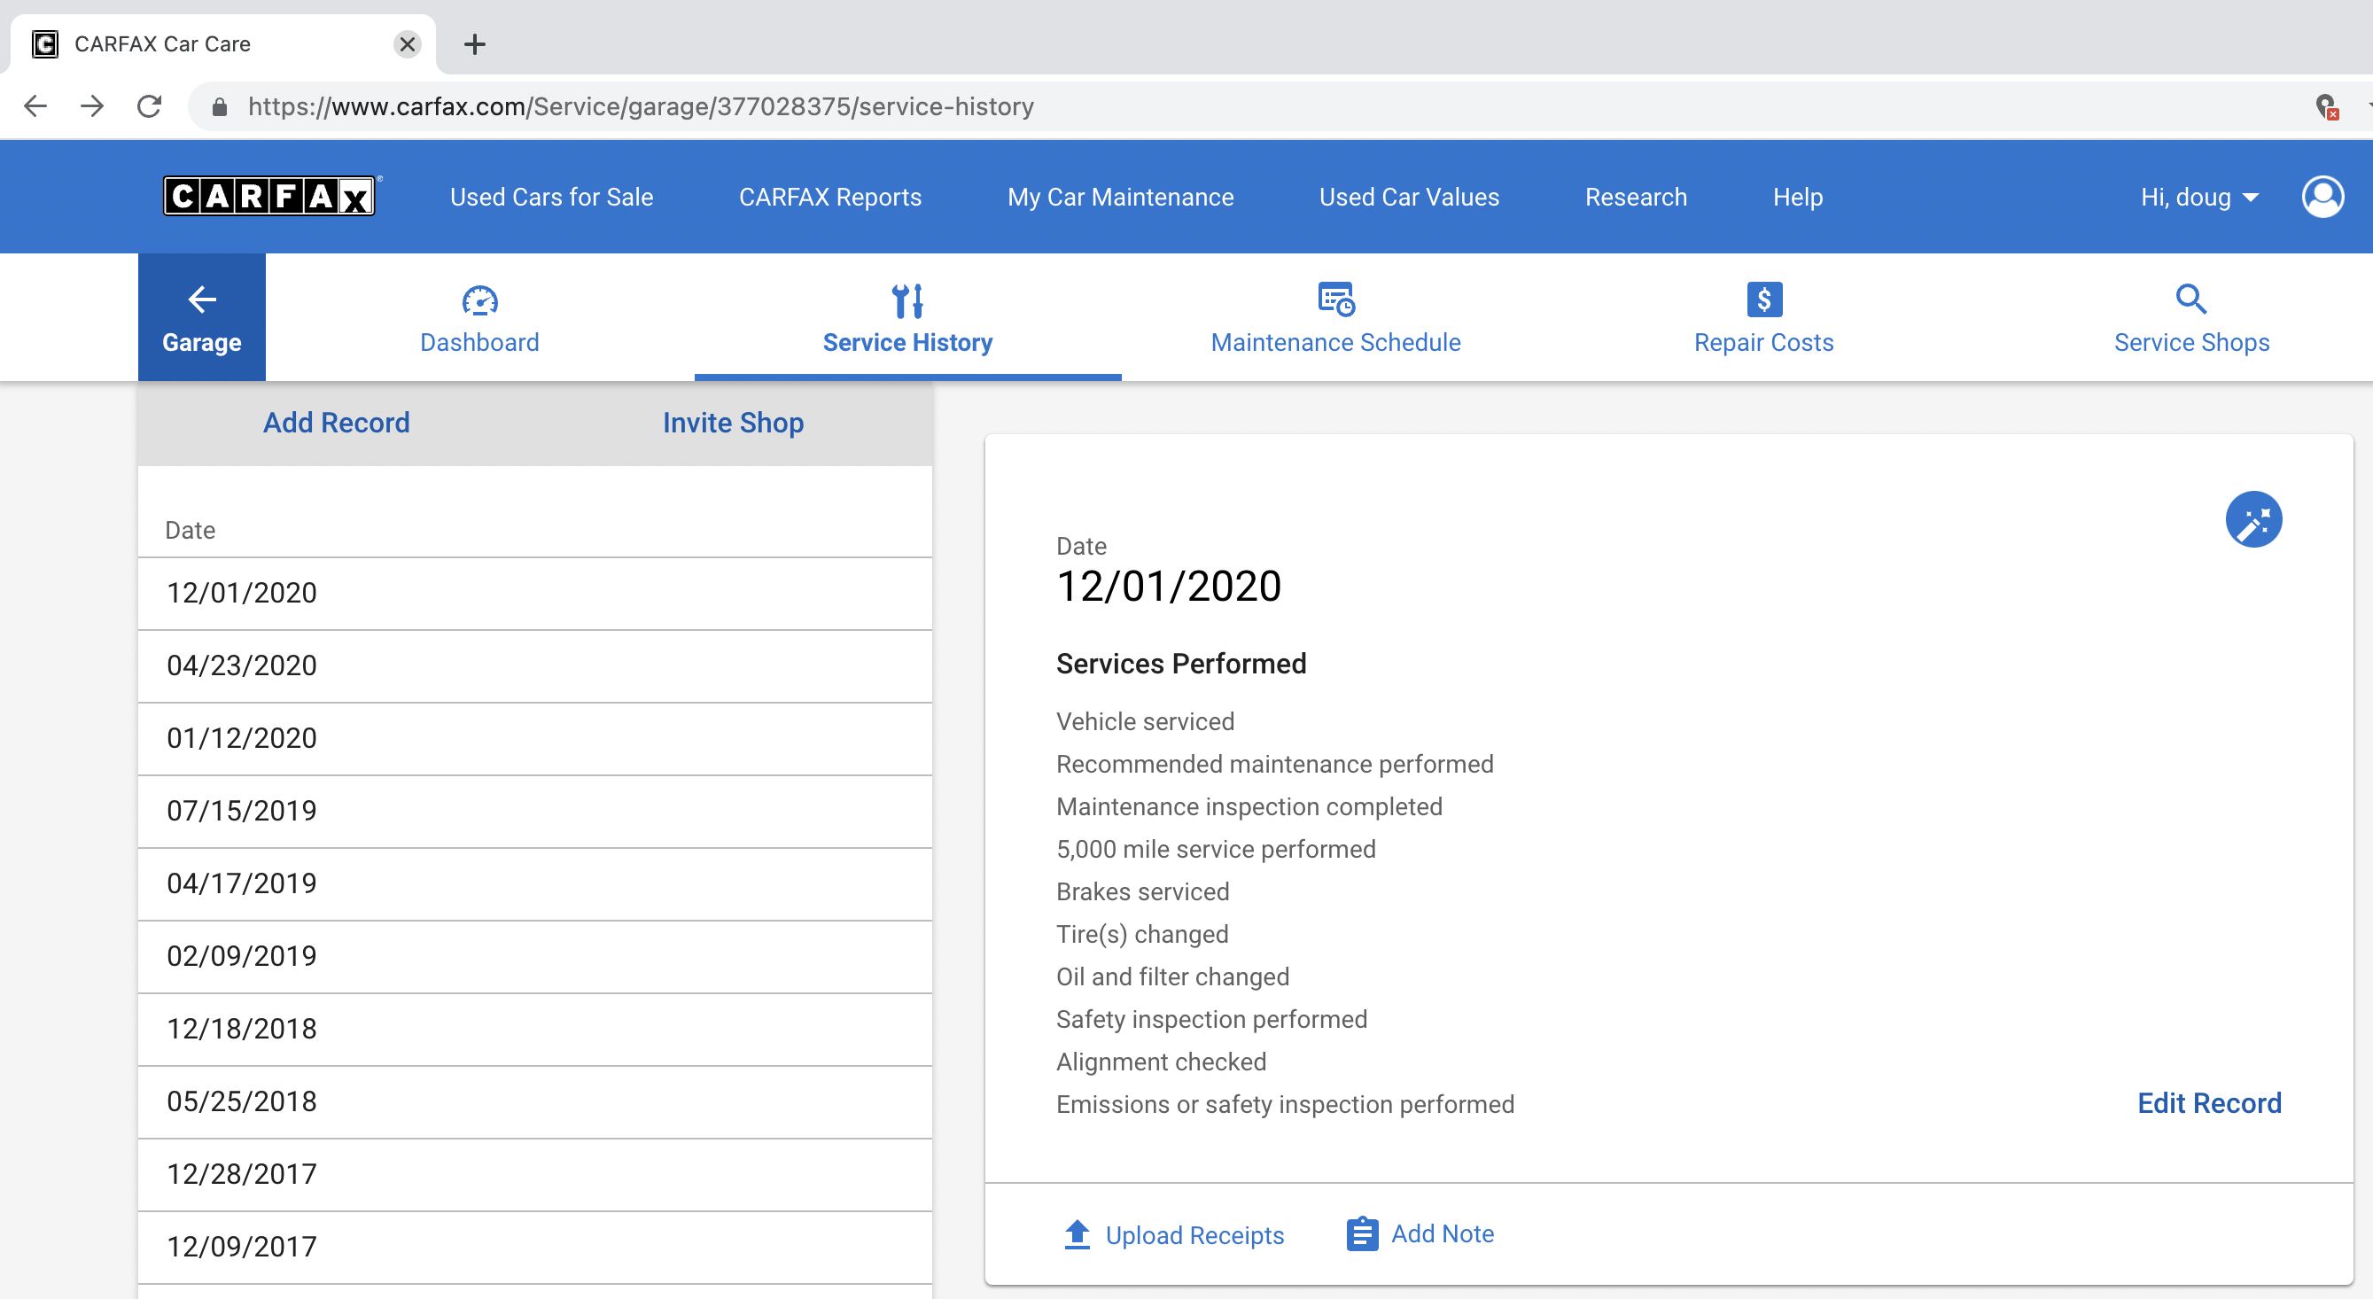Click the address bar URL
Image resolution: width=2373 pixels, height=1299 pixels.
pos(641,107)
